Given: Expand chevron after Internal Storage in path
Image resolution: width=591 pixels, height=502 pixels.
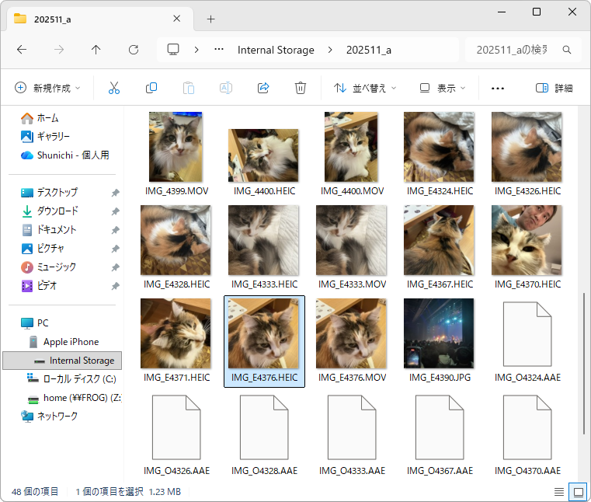Looking at the screenshot, I should pos(330,50).
